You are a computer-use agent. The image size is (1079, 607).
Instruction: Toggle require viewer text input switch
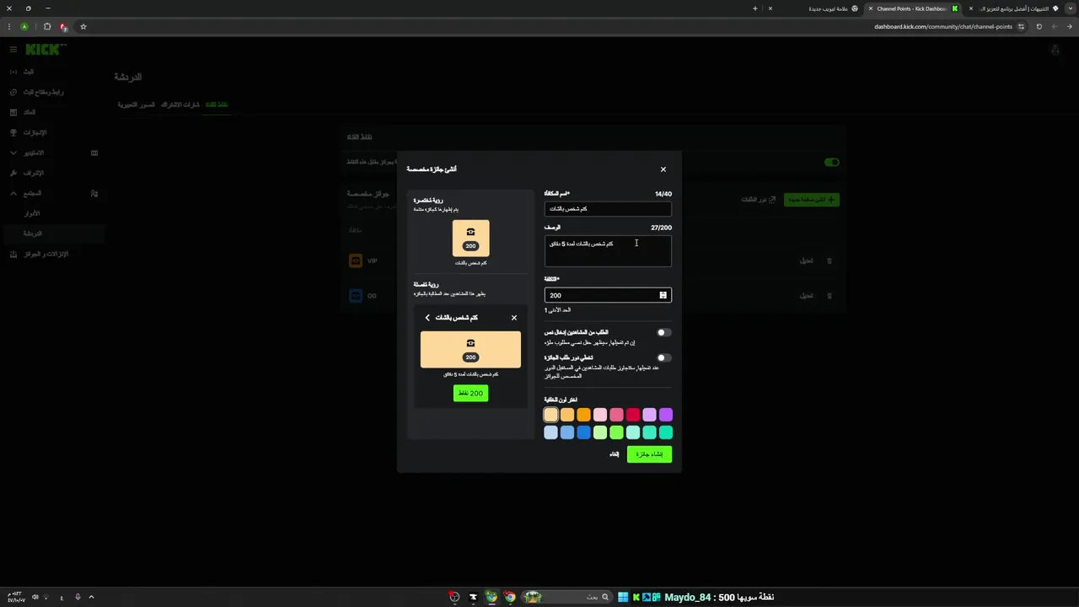[663, 333]
